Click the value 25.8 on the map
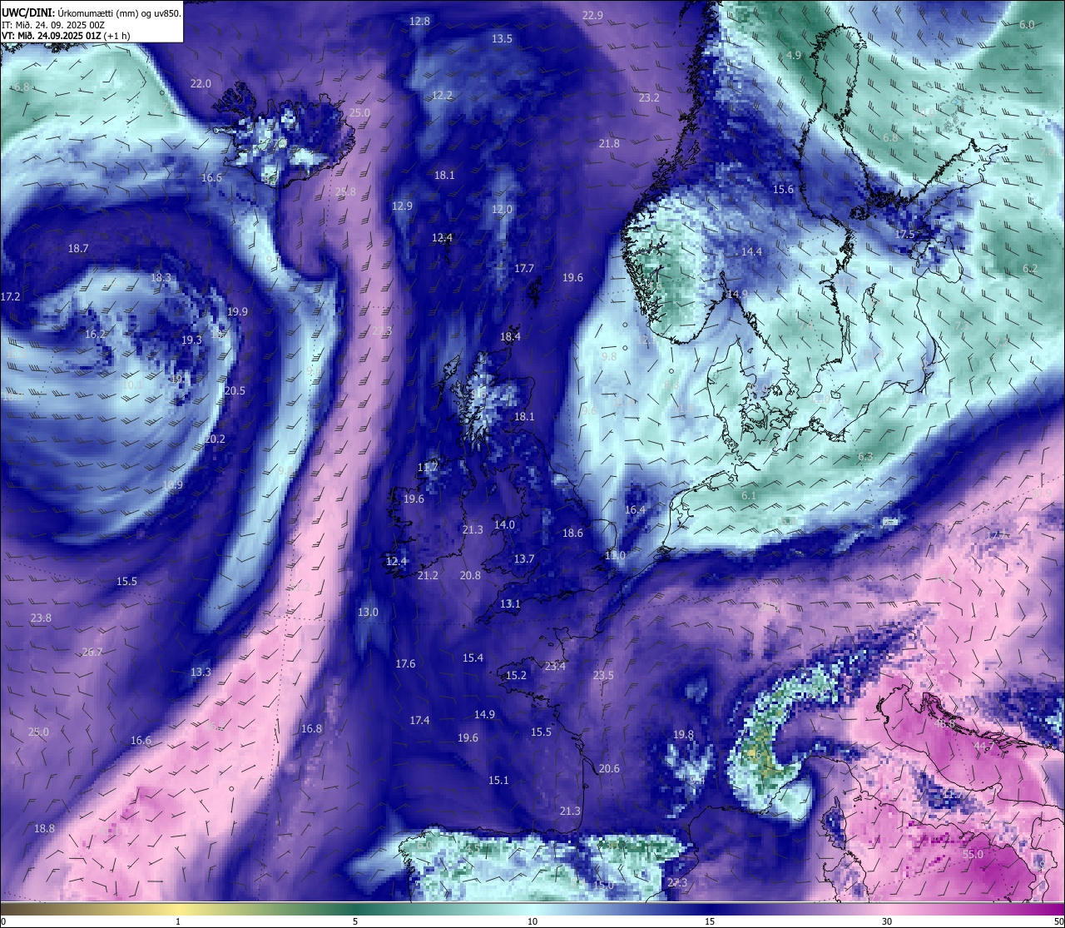The height and width of the screenshot is (928, 1065). click(345, 191)
